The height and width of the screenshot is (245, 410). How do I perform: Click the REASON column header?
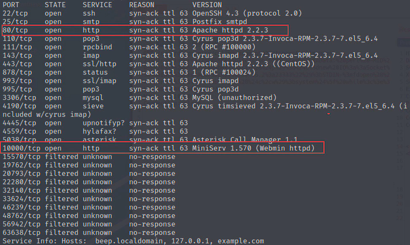coord(142,5)
